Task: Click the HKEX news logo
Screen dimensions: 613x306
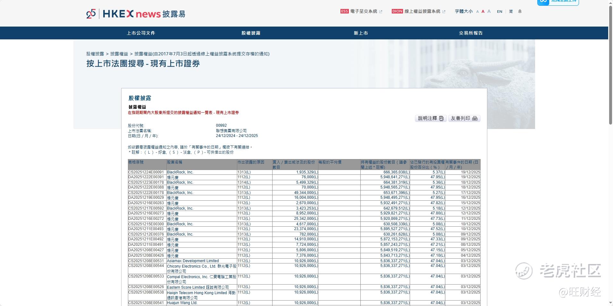Action: point(136,14)
